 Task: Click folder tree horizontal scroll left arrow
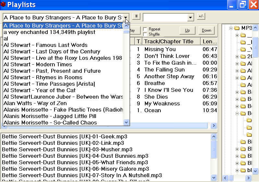pyautogui.click(x=226, y=178)
